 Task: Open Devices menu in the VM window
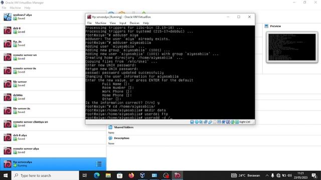coord(134,23)
